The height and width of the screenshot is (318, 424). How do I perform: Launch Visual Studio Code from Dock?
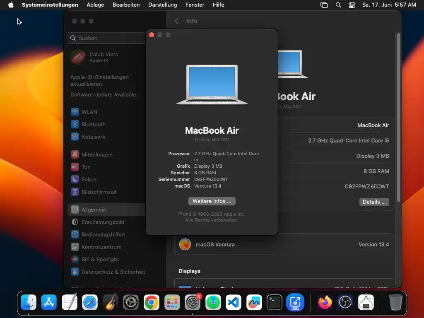point(234,302)
